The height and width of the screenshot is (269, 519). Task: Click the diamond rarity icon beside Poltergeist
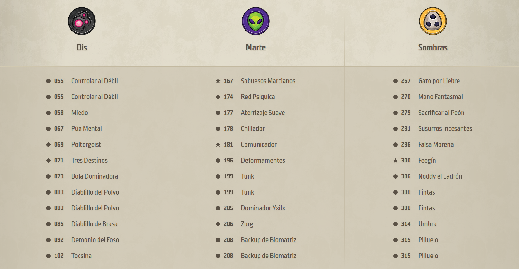(48, 145)
